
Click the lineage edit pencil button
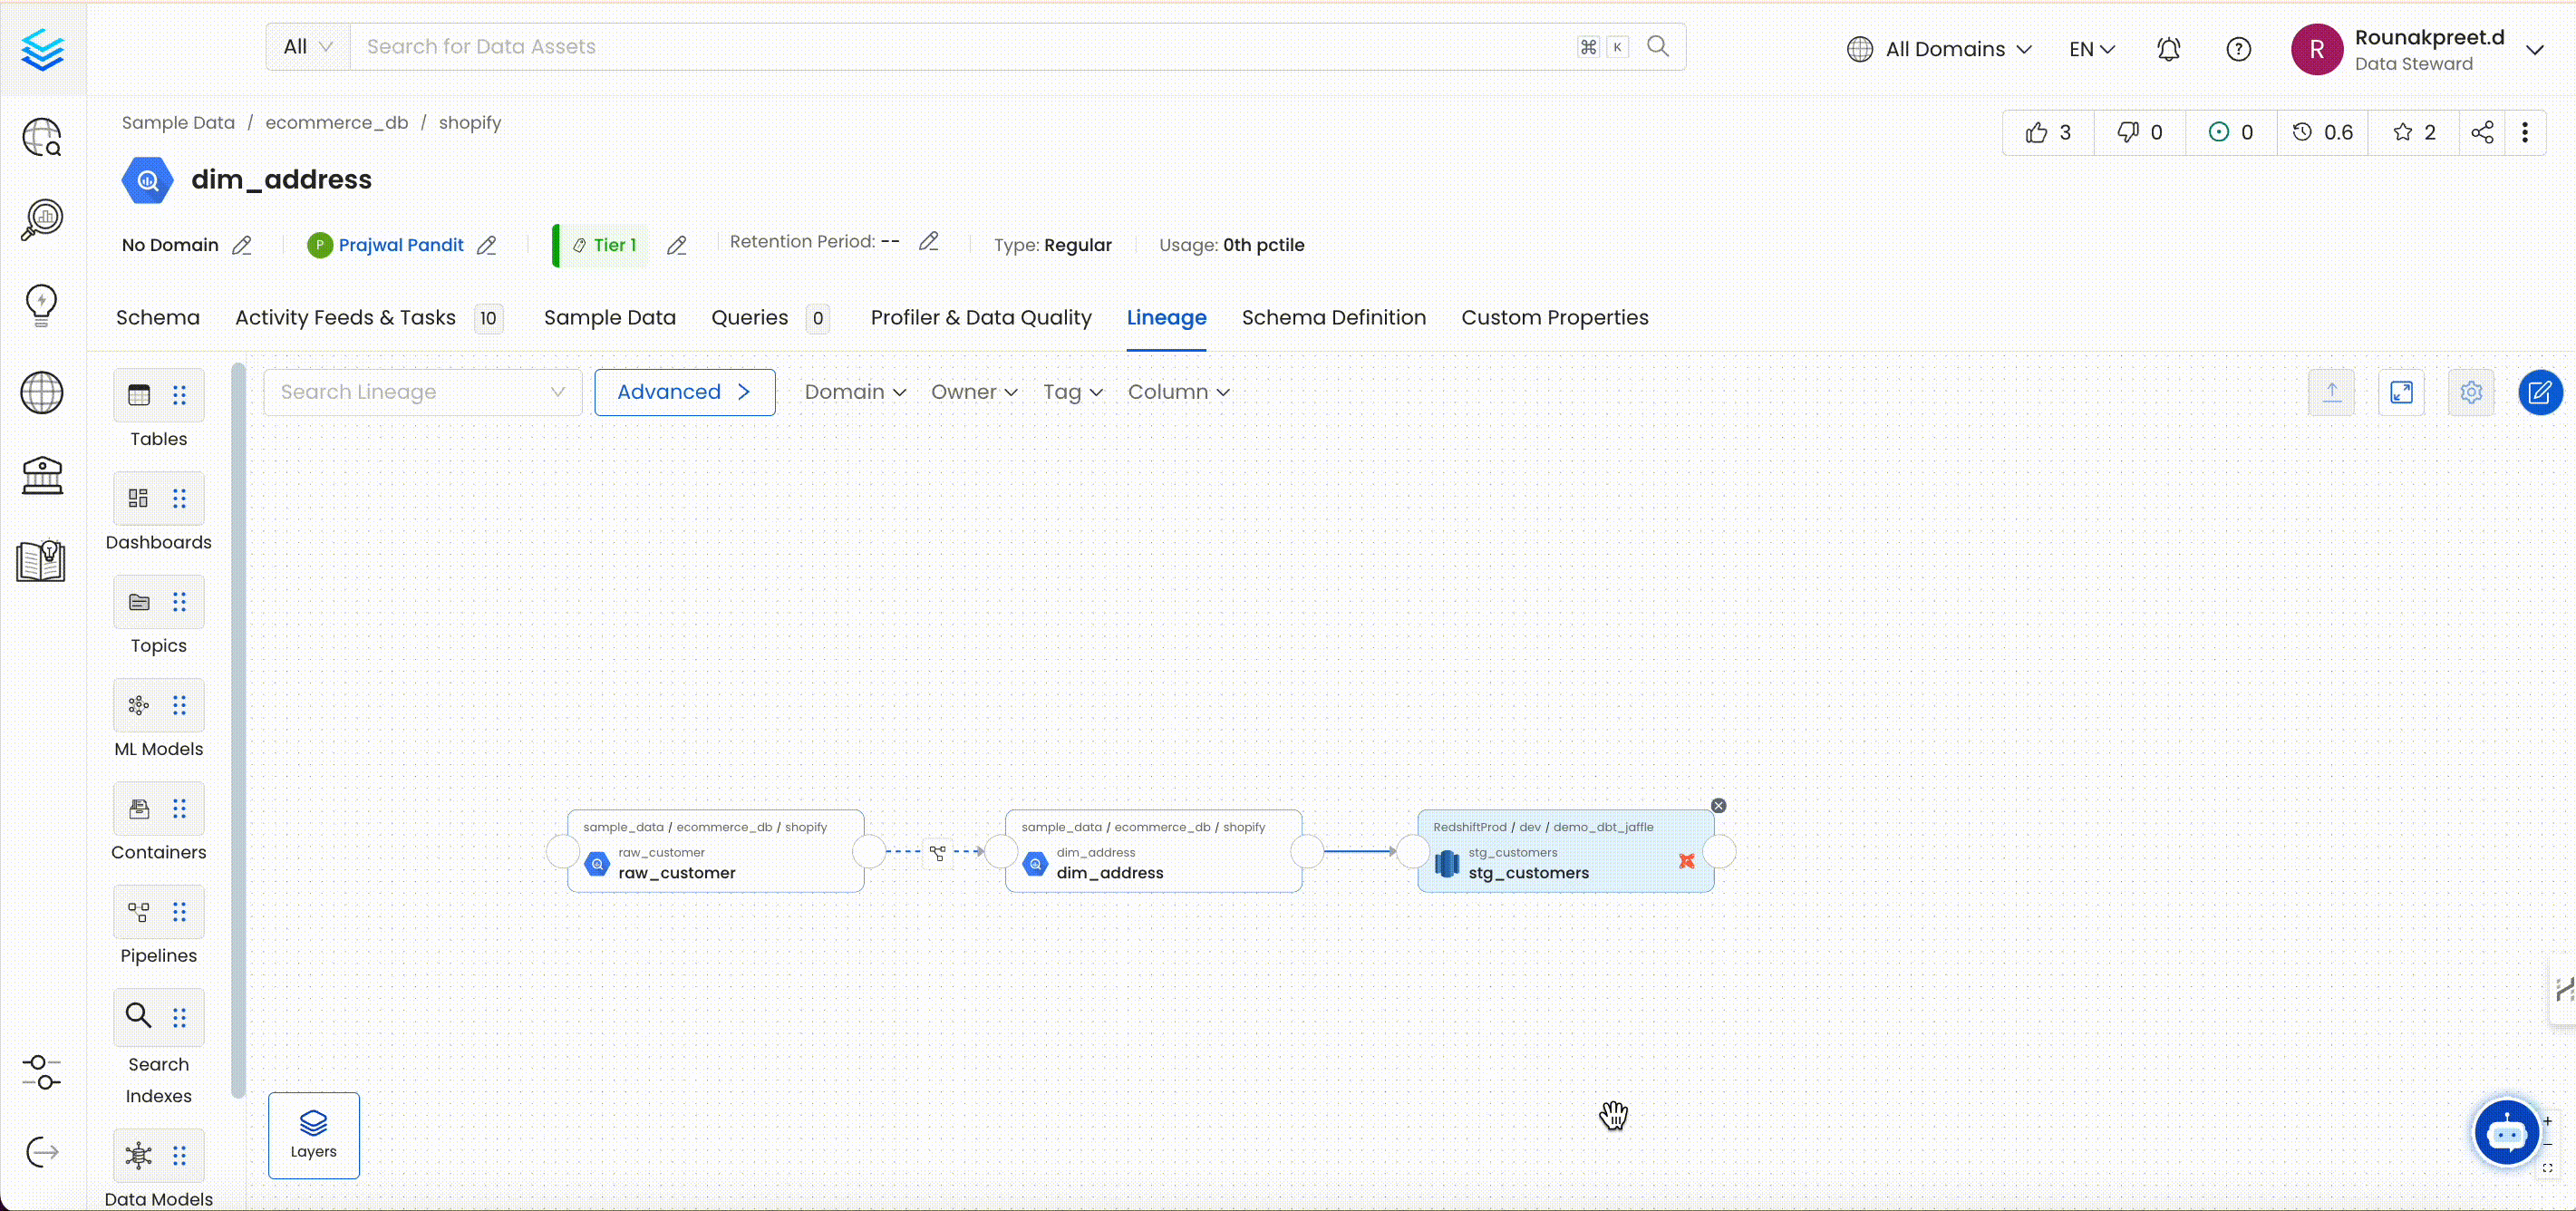pyautogui.click(x=2539, y=392)
